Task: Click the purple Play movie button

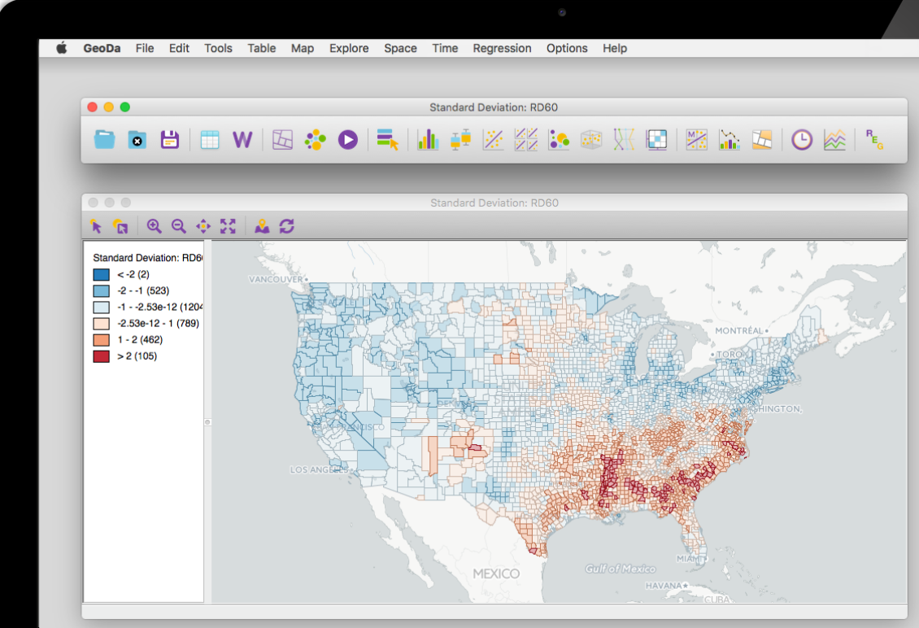Action: (x=348, y=140)
